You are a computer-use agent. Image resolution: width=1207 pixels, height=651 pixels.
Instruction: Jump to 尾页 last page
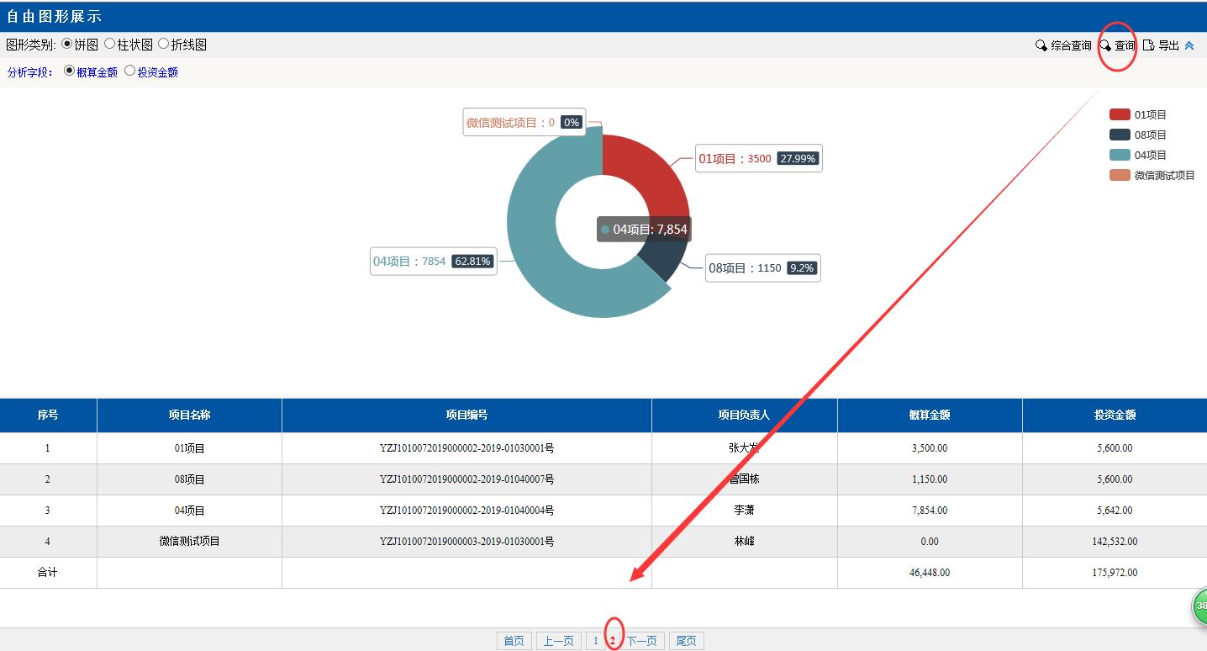[x=686, y=641]
